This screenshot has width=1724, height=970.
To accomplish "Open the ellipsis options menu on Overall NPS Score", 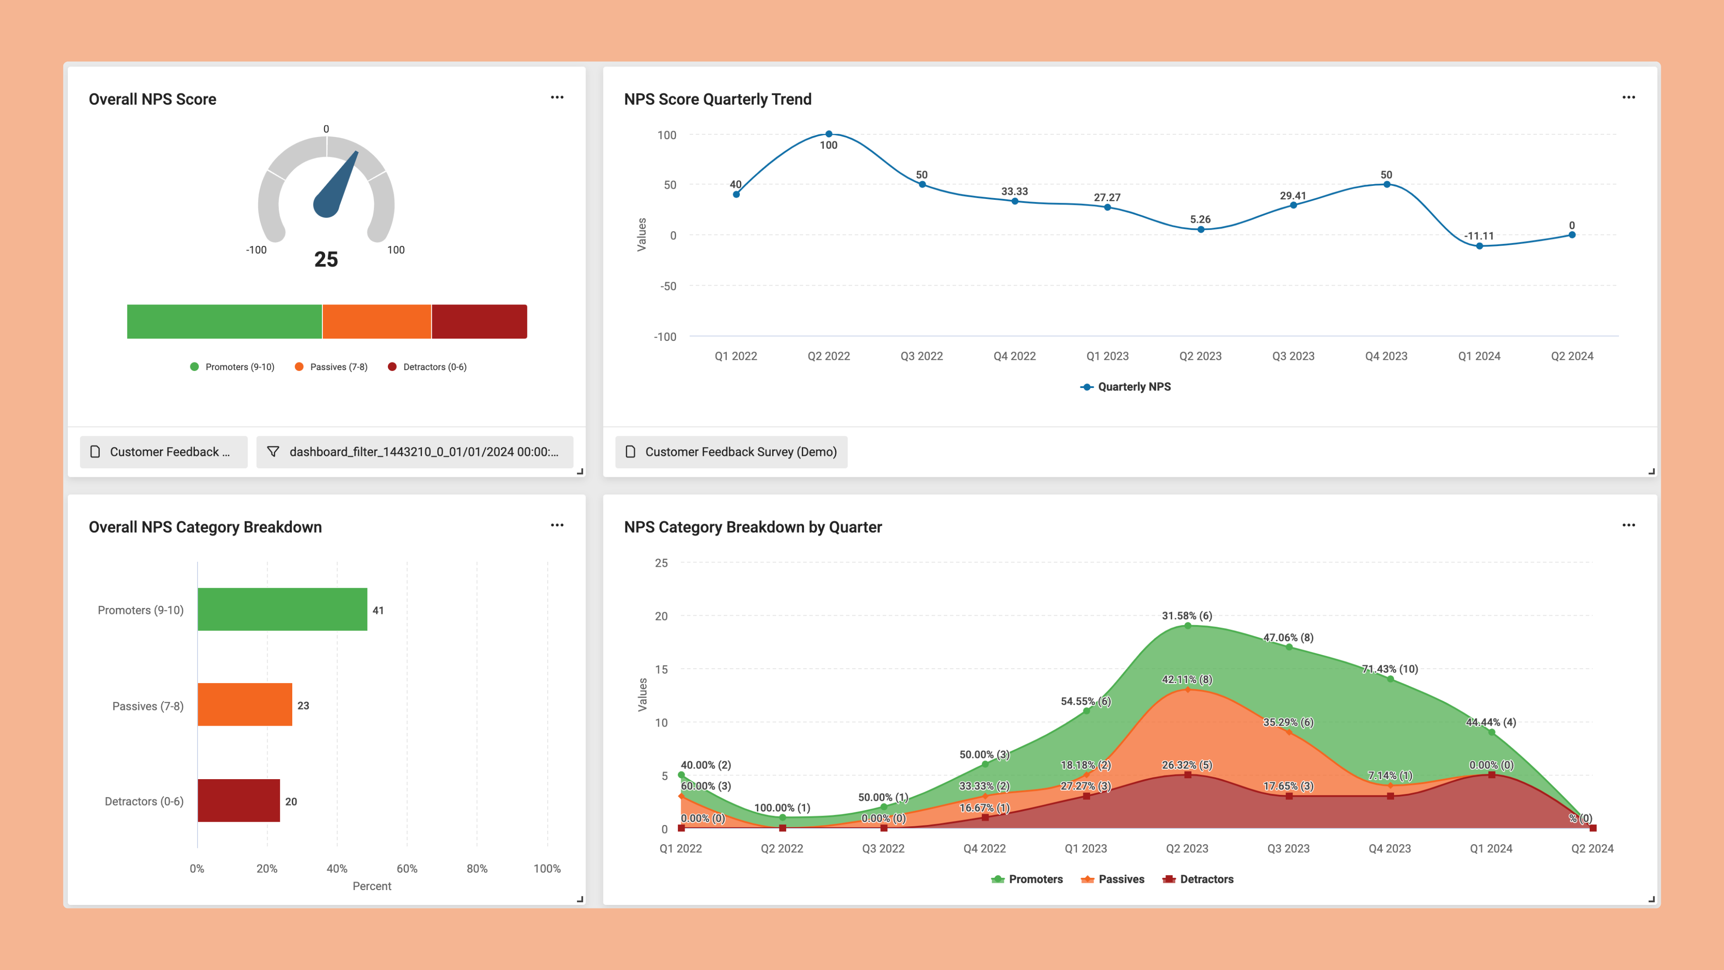I will (558, 97).
